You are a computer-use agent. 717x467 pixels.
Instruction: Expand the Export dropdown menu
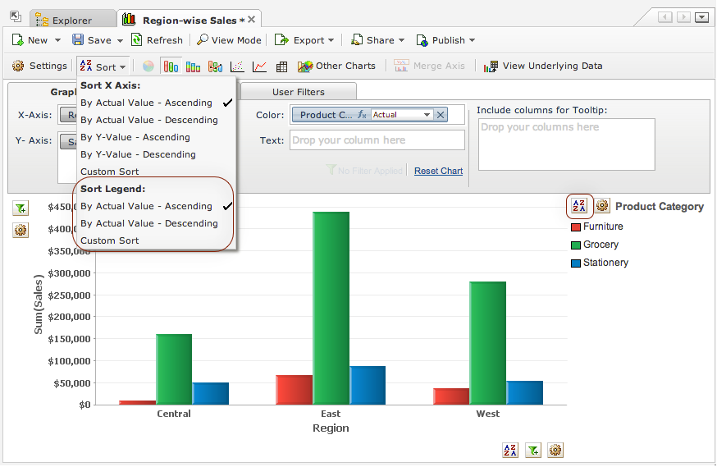pos(304,40)
